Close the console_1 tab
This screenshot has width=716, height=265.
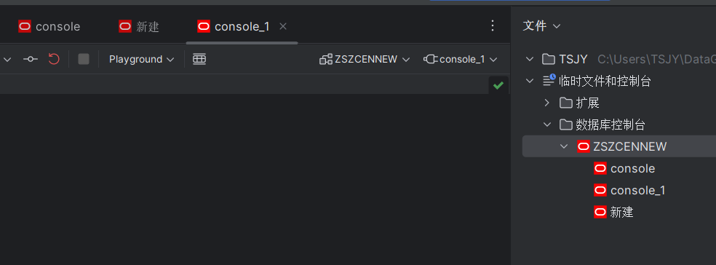click(x=283, y=26)
